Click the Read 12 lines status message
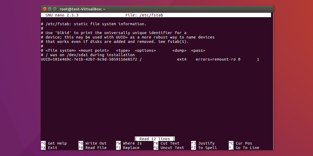Screen dimensions: 313x156 pyautogui.click(x=154, y=139)
